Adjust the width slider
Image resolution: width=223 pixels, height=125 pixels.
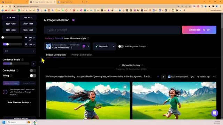[x=12, y=37]
